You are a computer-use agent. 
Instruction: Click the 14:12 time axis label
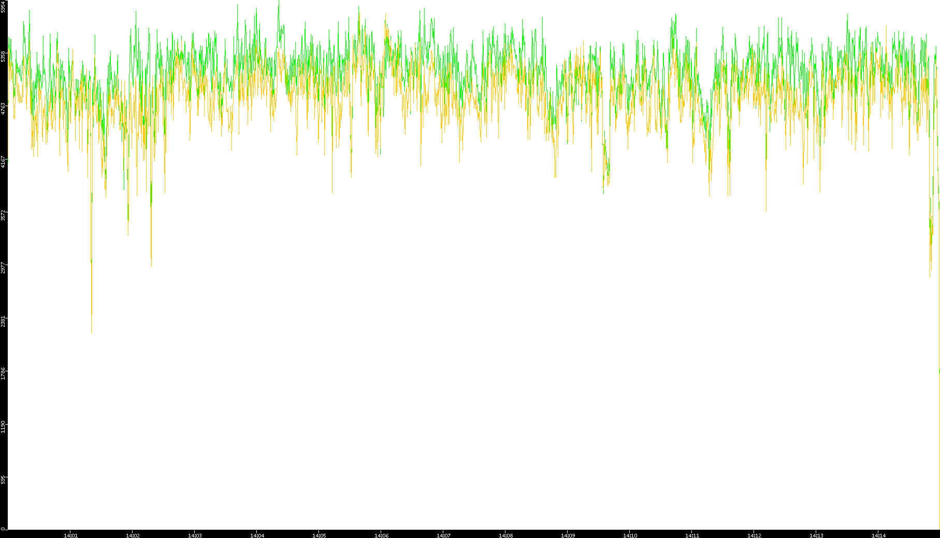[x=754, y=535]
